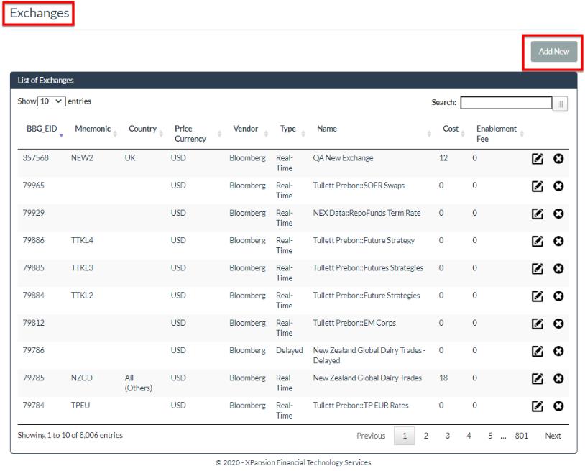Sort table by Vendor column
The height and width of the screenshot is (471, 585).
pos(246,129)
